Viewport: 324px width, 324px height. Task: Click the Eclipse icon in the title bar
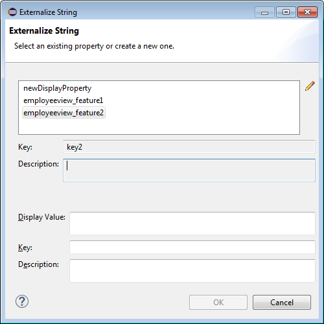point(12,12)
